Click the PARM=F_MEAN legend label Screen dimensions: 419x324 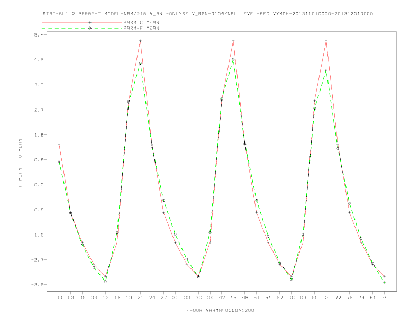(x=141, y=28)
